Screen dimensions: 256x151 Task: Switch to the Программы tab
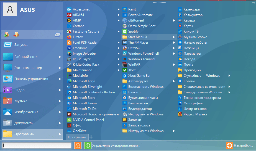[x=77, y=137]
